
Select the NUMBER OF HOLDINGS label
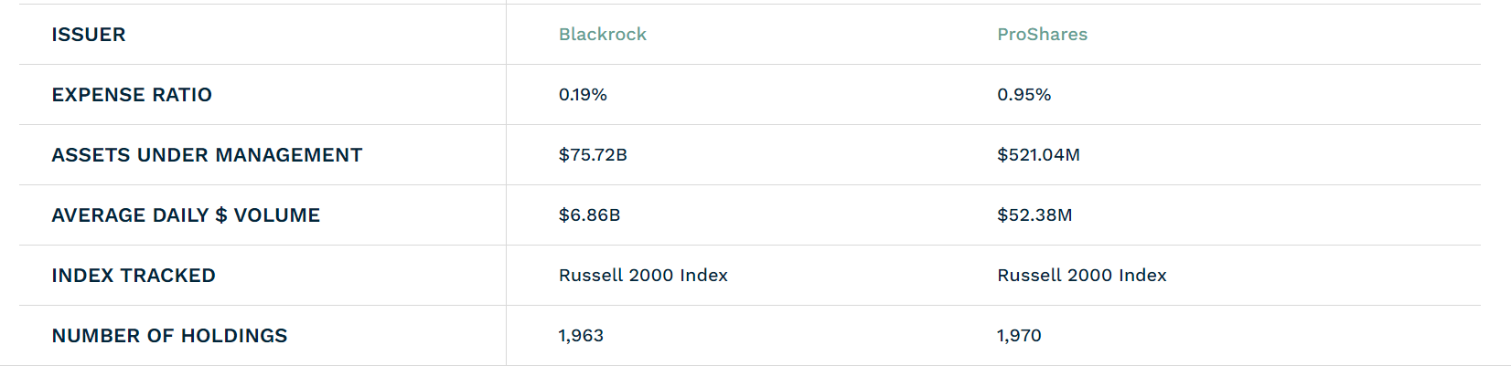tap(169, 336)
